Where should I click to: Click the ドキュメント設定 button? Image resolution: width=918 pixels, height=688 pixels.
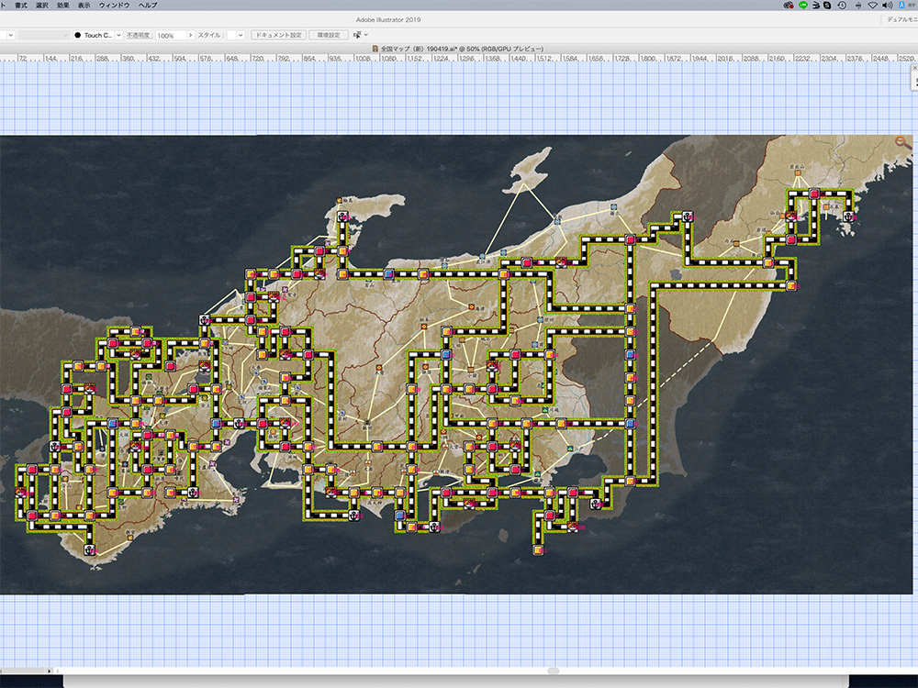coord(278,35)
